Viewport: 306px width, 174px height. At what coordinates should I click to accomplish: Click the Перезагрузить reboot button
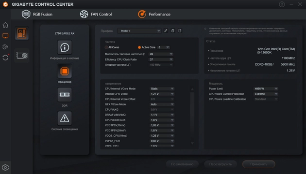[x=221, y=164]
